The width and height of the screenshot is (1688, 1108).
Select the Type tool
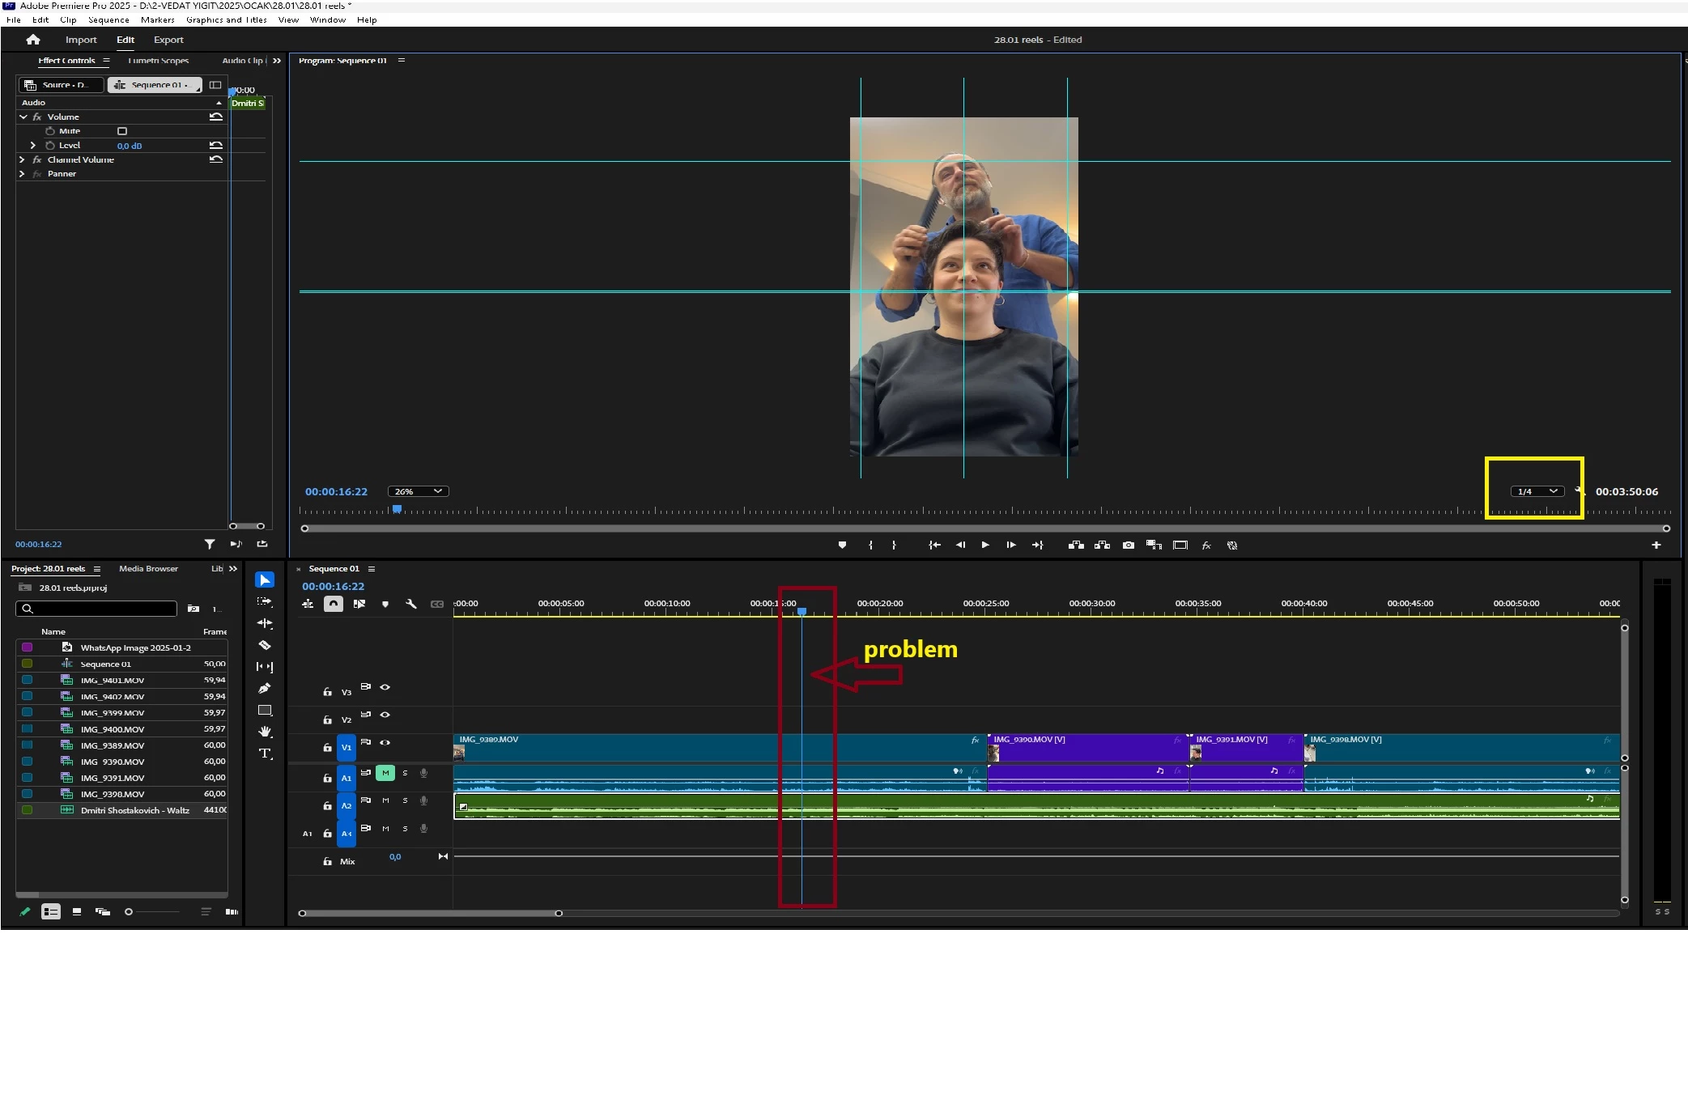coord(265,754)
